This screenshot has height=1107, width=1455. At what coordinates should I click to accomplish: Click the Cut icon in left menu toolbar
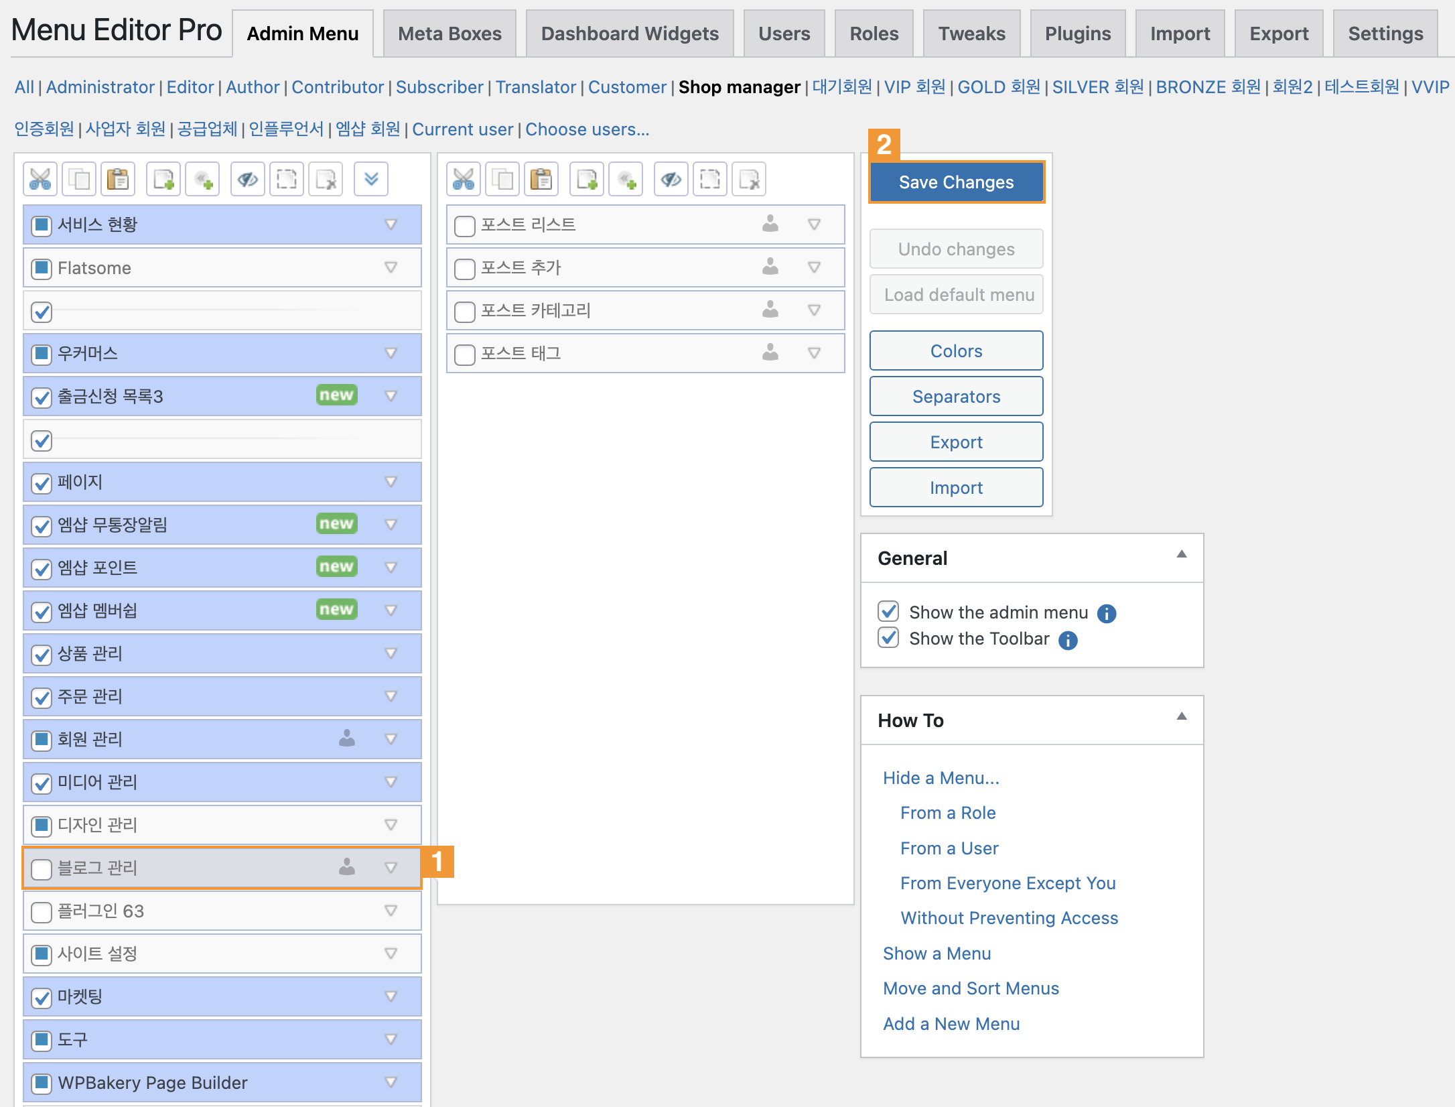coord(40,179)
